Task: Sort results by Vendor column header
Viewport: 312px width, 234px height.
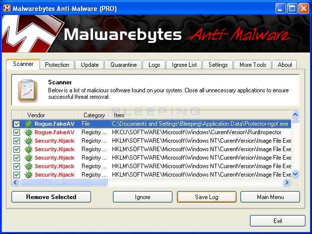Action: 50,115
